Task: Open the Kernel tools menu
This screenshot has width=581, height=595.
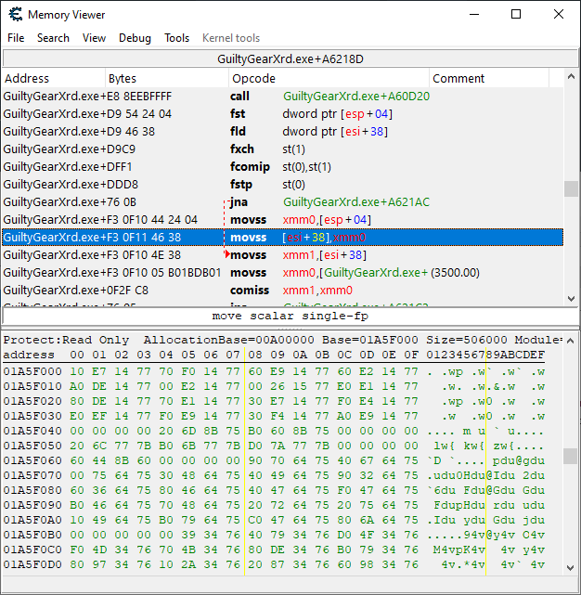Action: [x=231, y=38]
